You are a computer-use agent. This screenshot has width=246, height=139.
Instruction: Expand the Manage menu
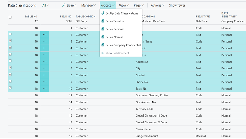89,5
